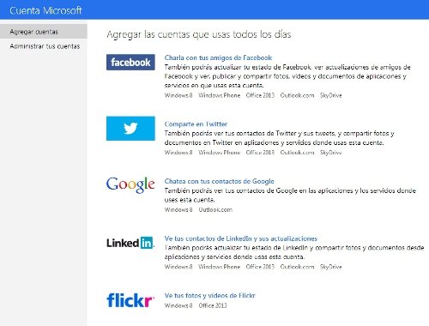Screen dimensions: 429x326
Task: Select the Flickr logo
Action: pos(130,300)
